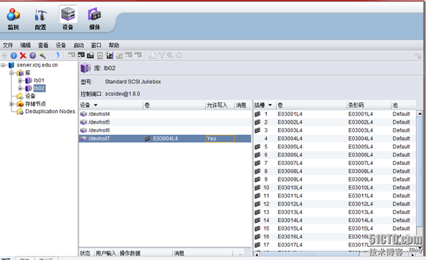Click the drive icon beside /dev/nst5
Image resolution: width=426 pixels, height=260 pixels.
(84, 122)
